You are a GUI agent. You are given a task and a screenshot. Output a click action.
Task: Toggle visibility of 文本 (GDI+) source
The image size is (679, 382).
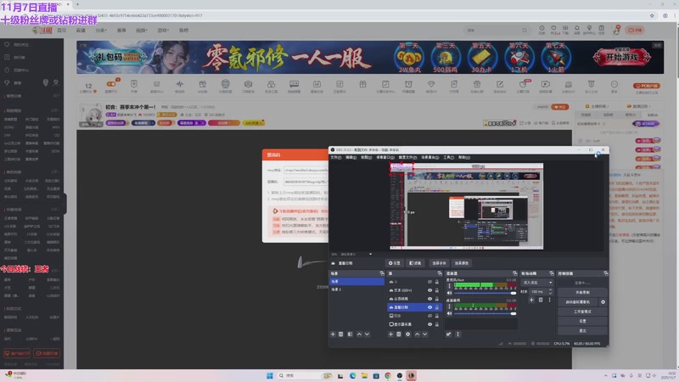click(429, 290)
